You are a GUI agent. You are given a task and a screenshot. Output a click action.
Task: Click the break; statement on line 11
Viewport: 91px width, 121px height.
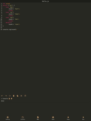11,21
